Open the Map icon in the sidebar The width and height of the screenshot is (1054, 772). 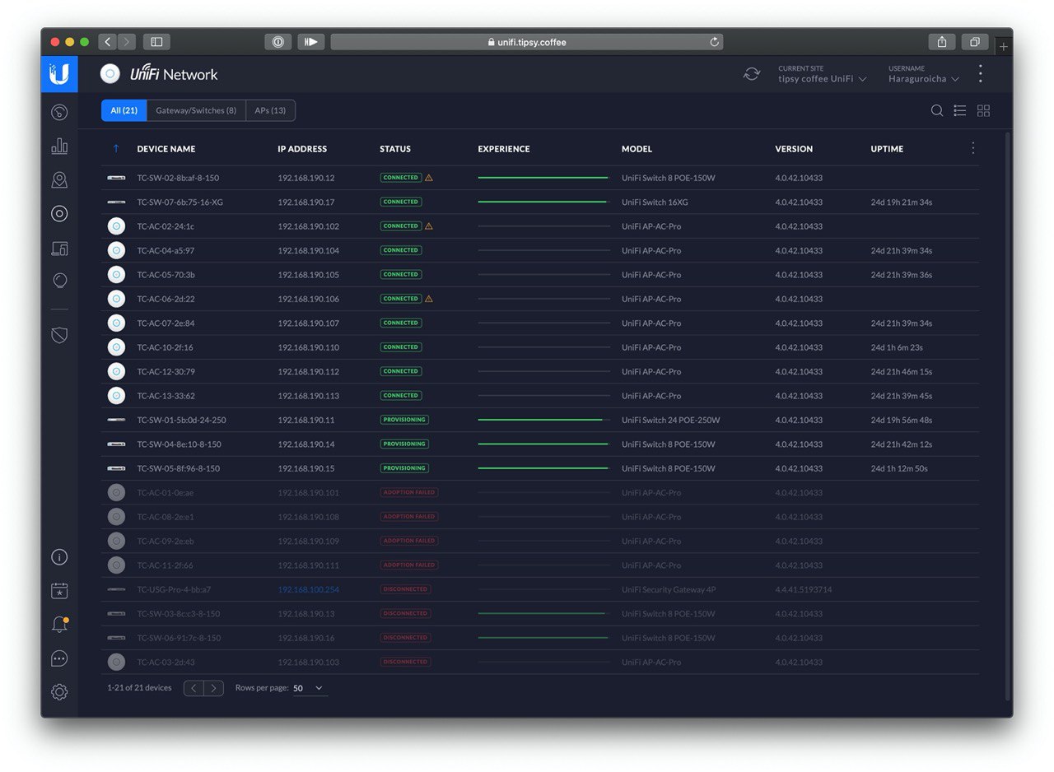(59, 179)
